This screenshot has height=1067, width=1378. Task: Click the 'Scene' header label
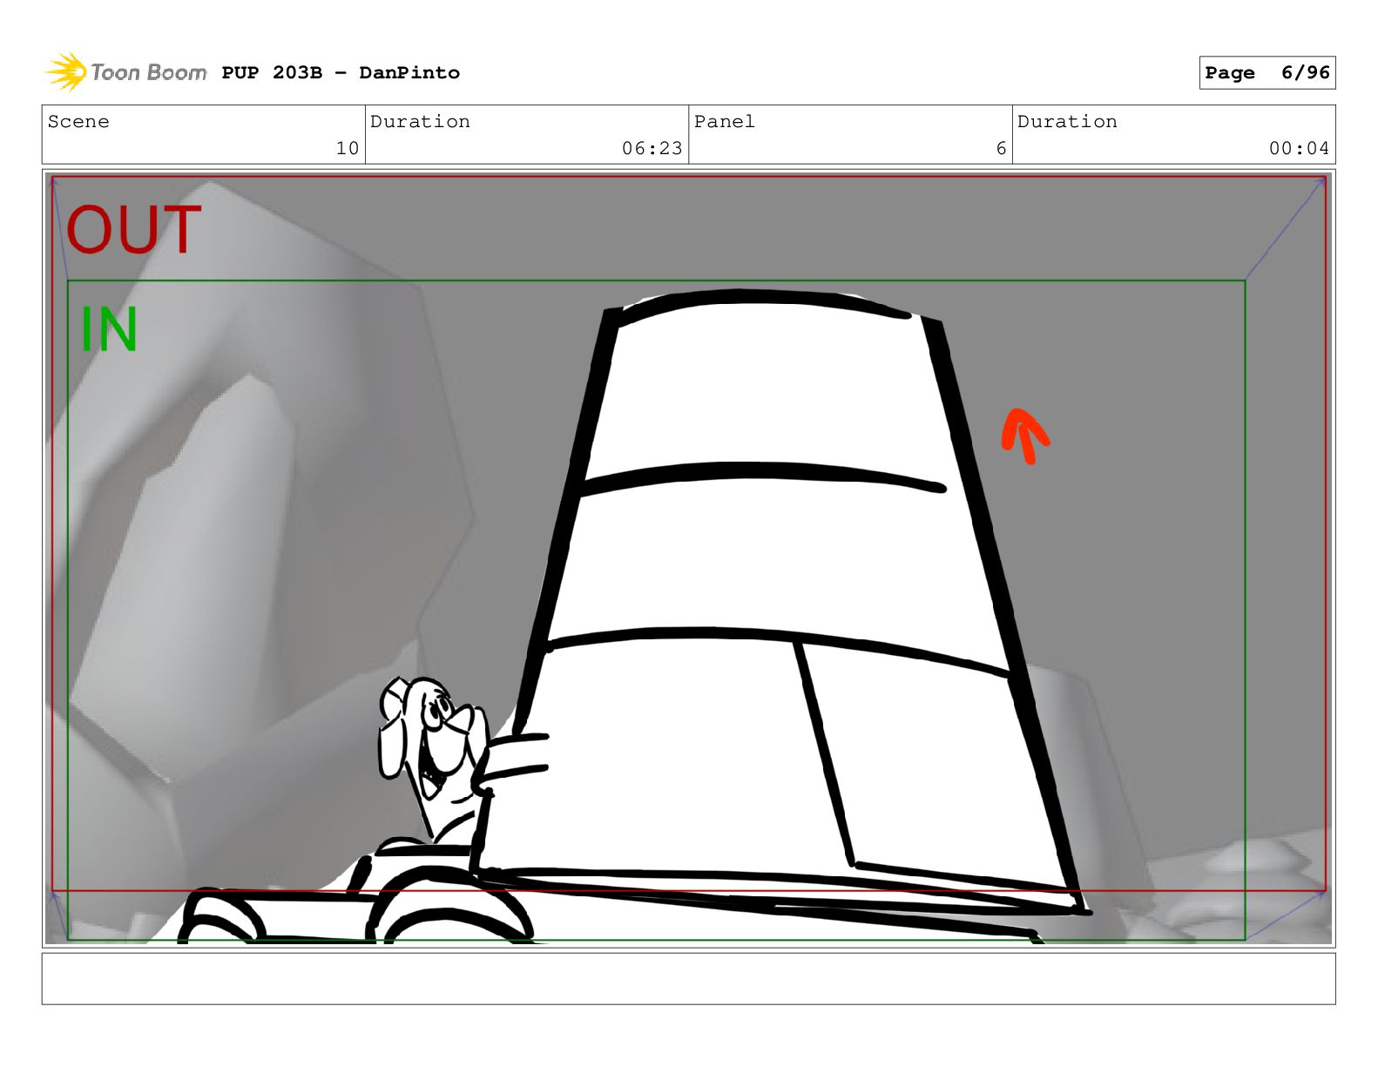(78, 122)
